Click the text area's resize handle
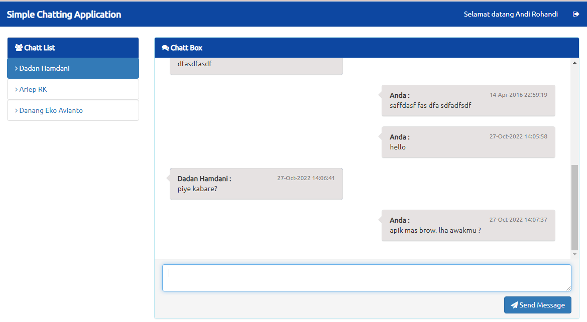The image size is (587, 322). click(568, 288)
